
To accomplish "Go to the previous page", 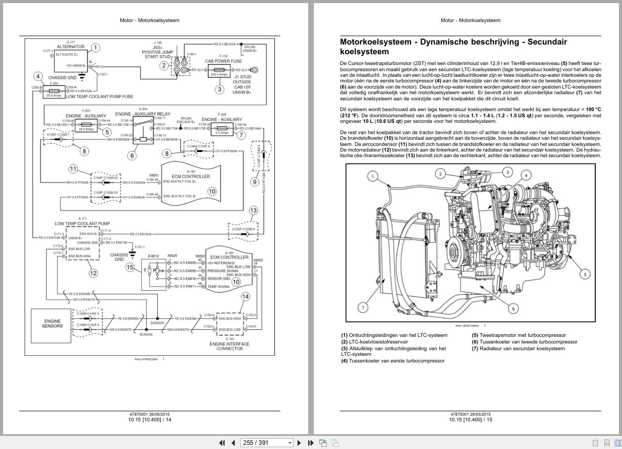I will pyautogui.click(x=233, y=443).
